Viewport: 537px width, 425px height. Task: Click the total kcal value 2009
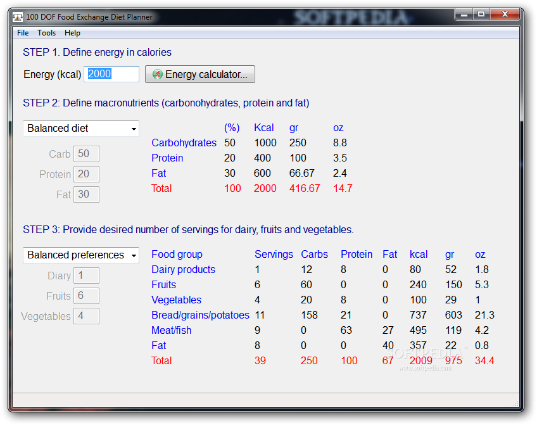(x=421, y=360)
